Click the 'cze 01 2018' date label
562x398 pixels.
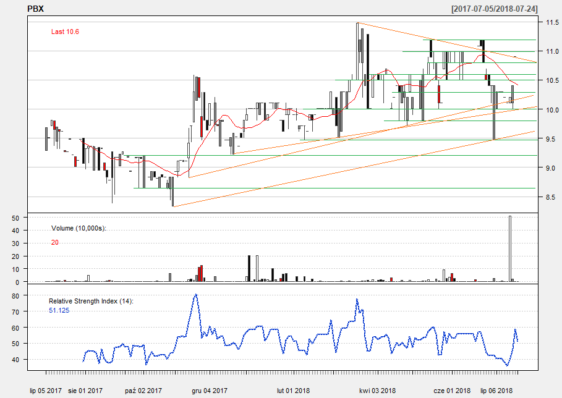(452, 391)
